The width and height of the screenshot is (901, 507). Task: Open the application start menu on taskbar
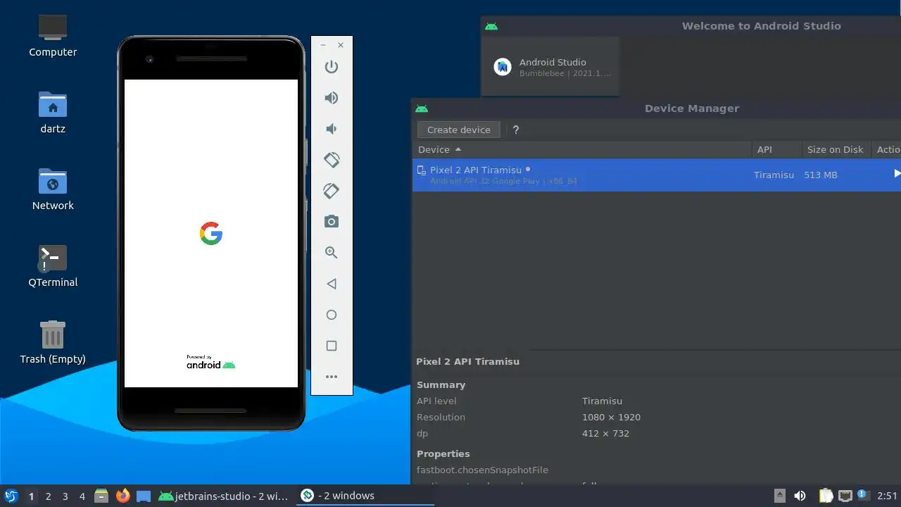coord(11,496)
